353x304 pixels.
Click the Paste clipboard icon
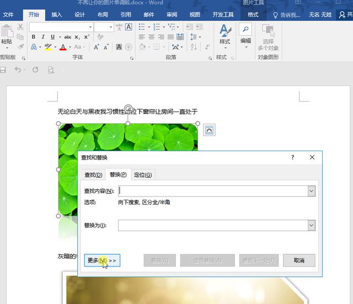(7, 31)
